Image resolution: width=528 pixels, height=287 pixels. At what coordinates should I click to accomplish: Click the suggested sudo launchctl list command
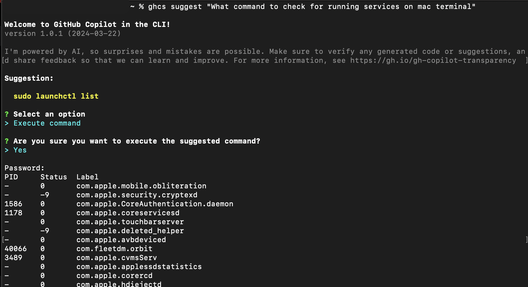click(56, 96)
